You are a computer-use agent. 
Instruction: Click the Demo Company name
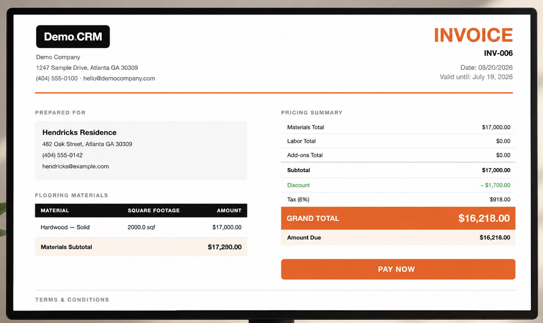coord(58,57)
